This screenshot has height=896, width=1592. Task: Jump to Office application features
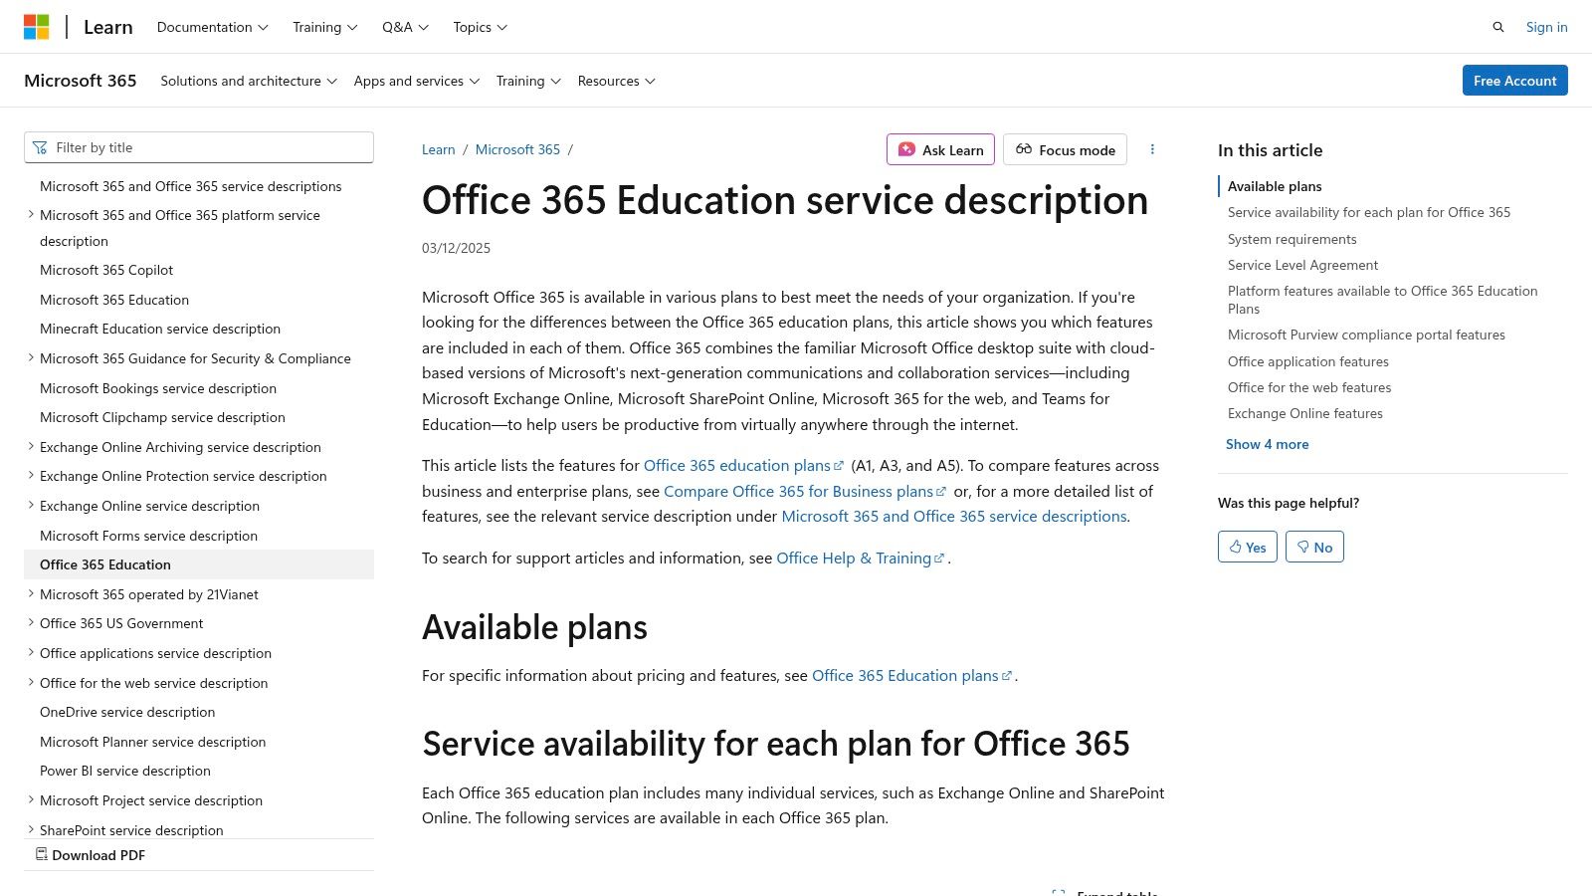pos(1308,361)
